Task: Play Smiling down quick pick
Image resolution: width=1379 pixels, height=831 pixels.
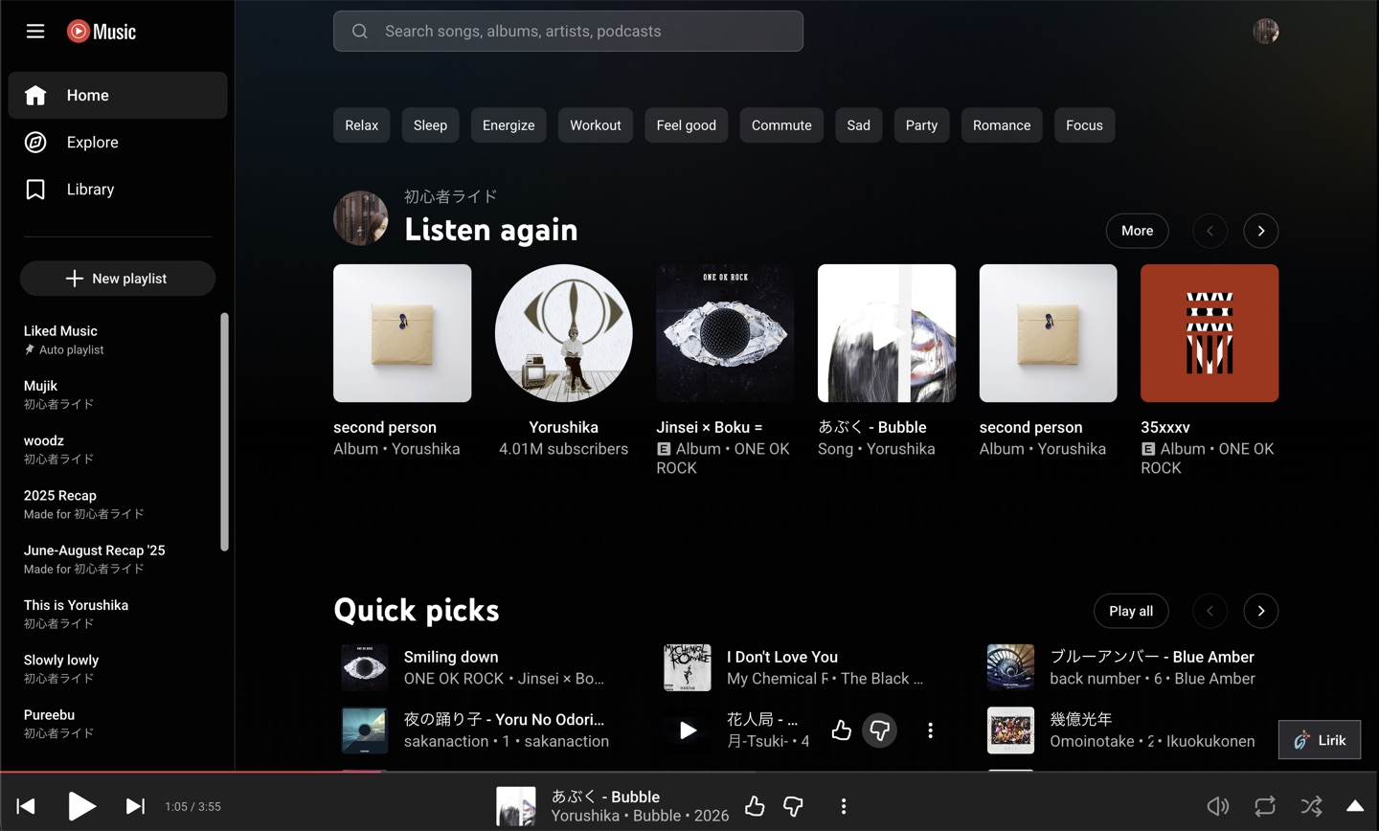Action: (x=365, y=667)
